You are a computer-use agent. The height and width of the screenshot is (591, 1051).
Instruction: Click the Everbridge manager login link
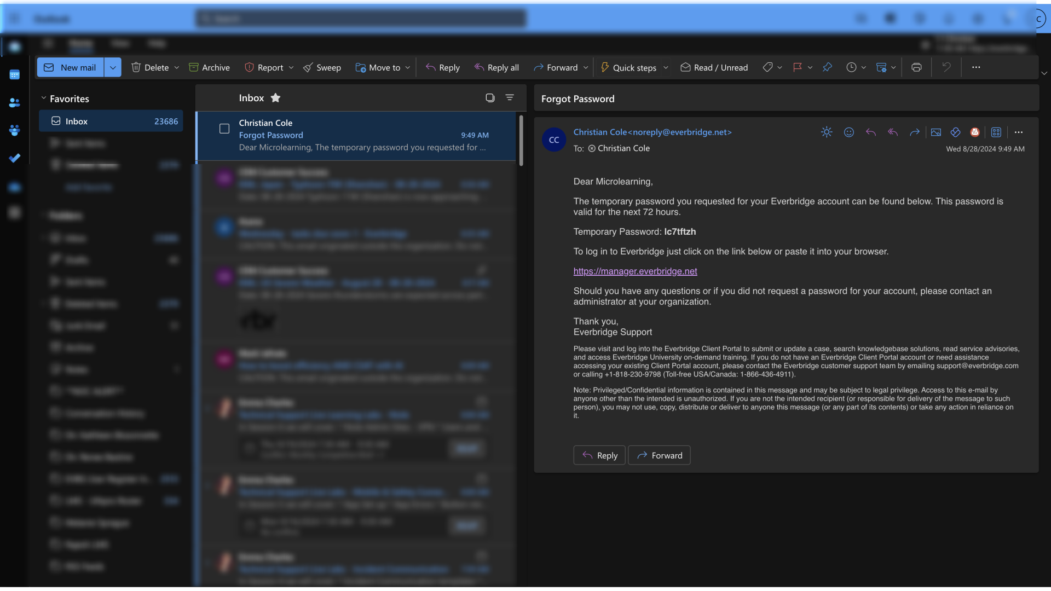(x=635, y=271)
